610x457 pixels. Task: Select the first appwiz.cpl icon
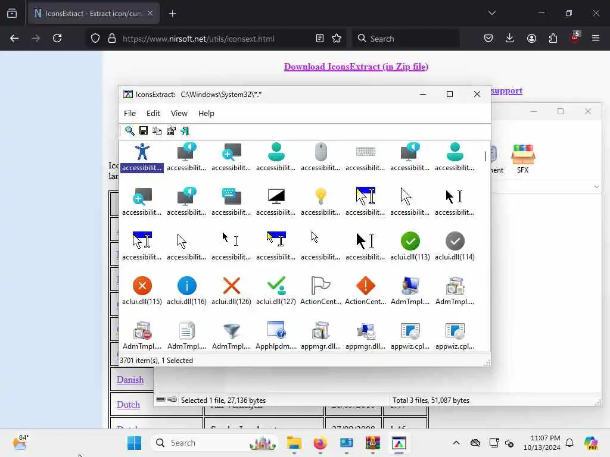[x=410, y=331]
